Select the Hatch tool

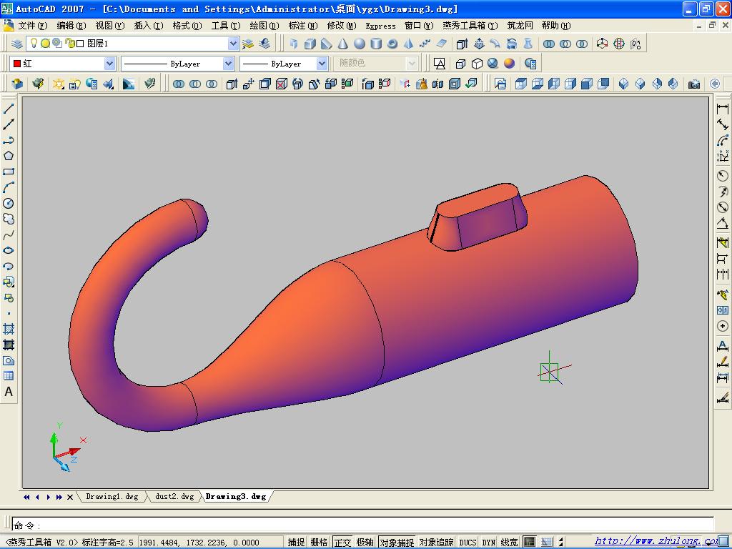(9, 329)
